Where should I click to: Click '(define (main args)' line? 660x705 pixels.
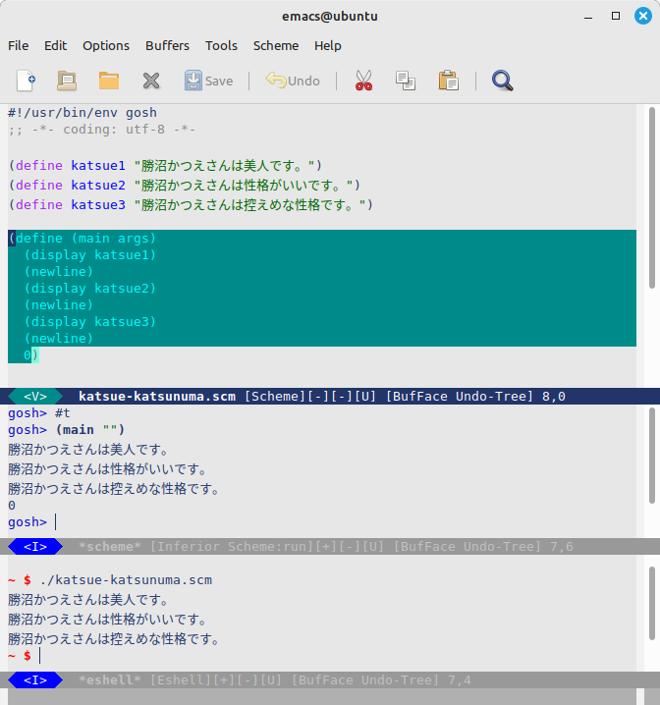click(x=82, y=239)
